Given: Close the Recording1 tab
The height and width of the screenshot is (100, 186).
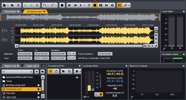Looking at the screenshot, I should (18, 12).
